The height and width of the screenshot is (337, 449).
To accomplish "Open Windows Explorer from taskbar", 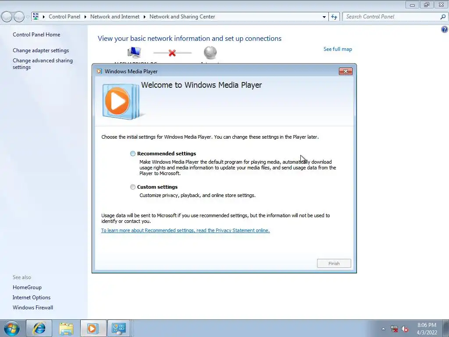I will click(66, 328).
